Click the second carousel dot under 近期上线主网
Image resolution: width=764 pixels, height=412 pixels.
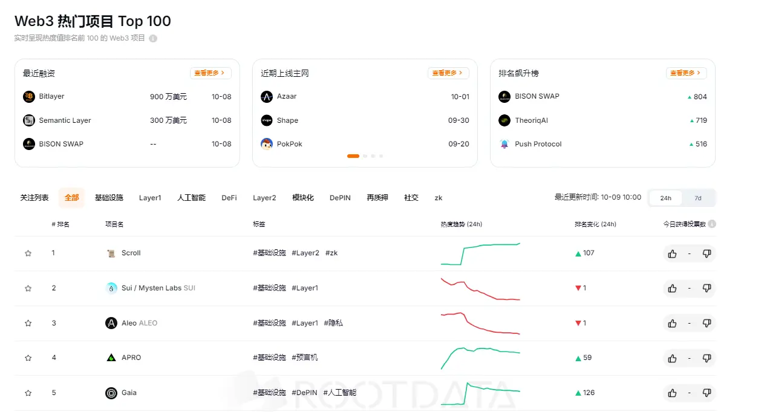[x=364, y=155]
